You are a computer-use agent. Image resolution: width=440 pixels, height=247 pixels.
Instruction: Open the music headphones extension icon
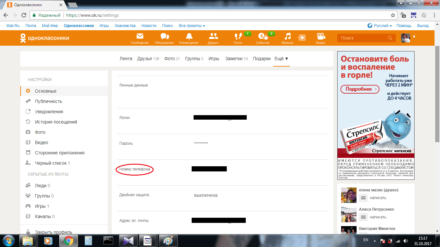click(414, 15)
